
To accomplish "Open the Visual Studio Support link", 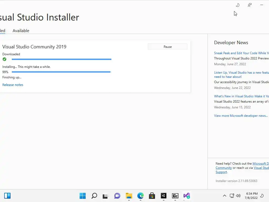I will point(261,168).
